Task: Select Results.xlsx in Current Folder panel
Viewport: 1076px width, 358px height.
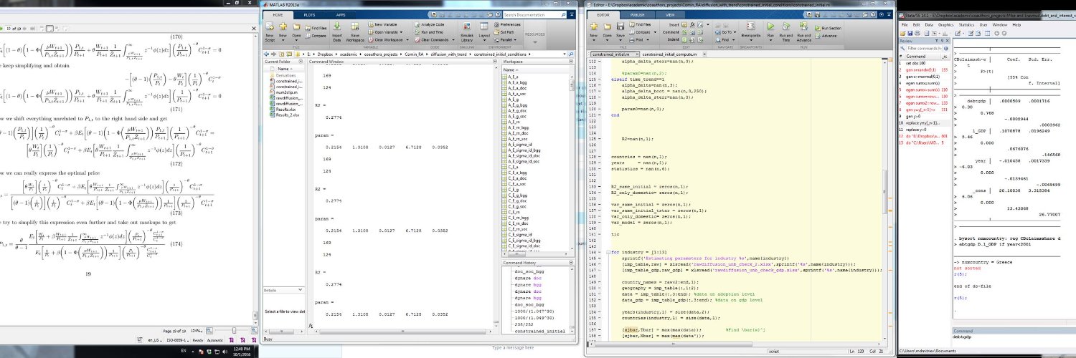Action: [x=281, y=110]
